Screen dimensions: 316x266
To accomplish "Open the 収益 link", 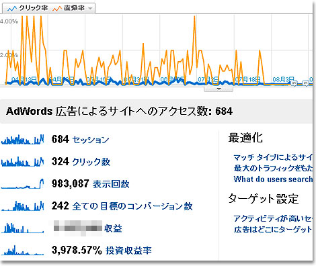I will pos(113,228).
